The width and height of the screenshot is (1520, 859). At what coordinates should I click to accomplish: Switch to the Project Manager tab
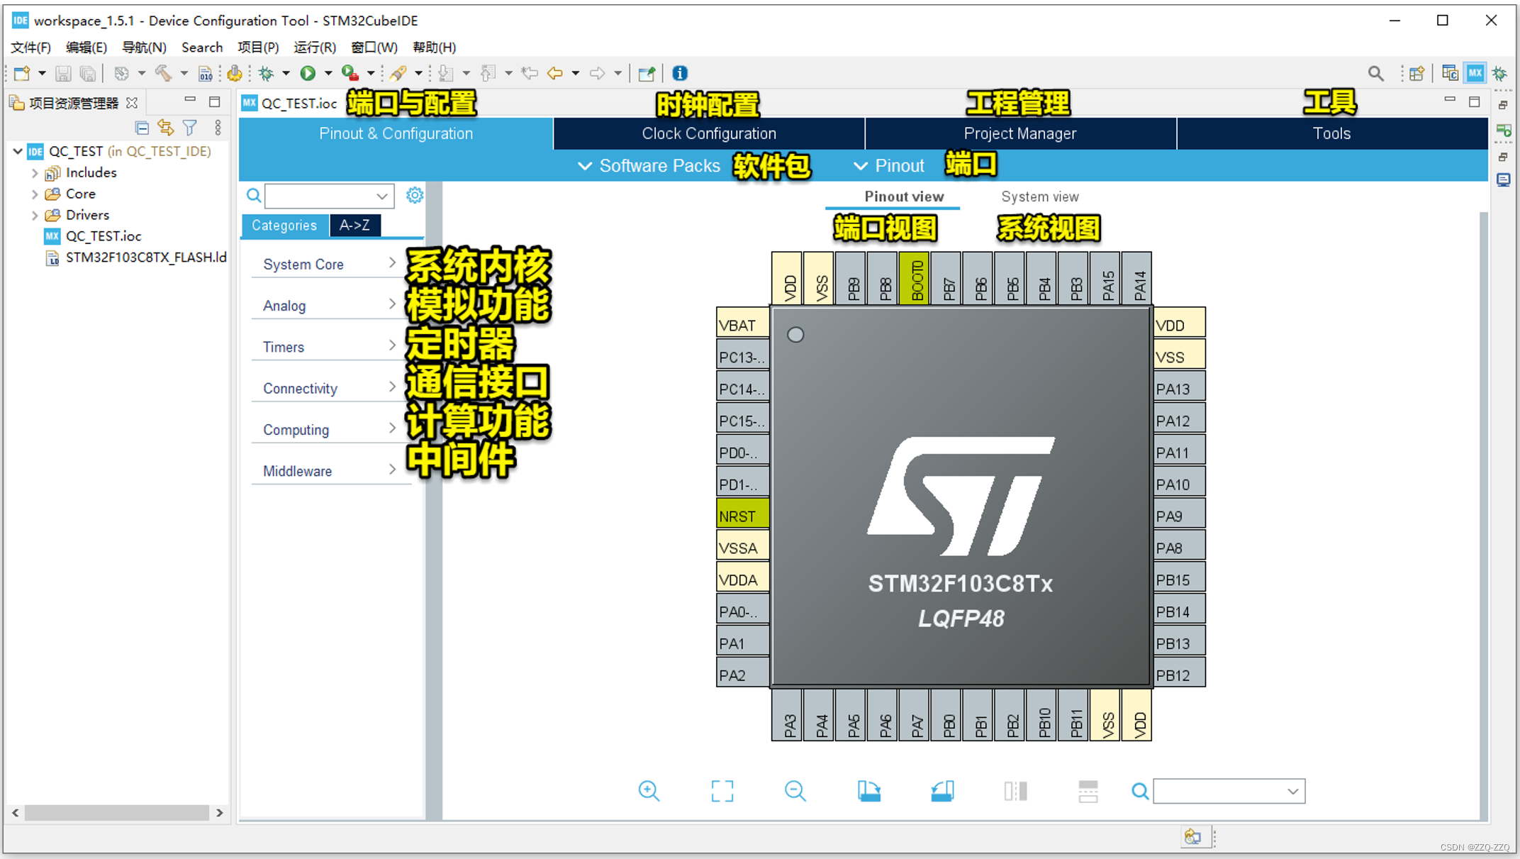(x=1019, y=133)
